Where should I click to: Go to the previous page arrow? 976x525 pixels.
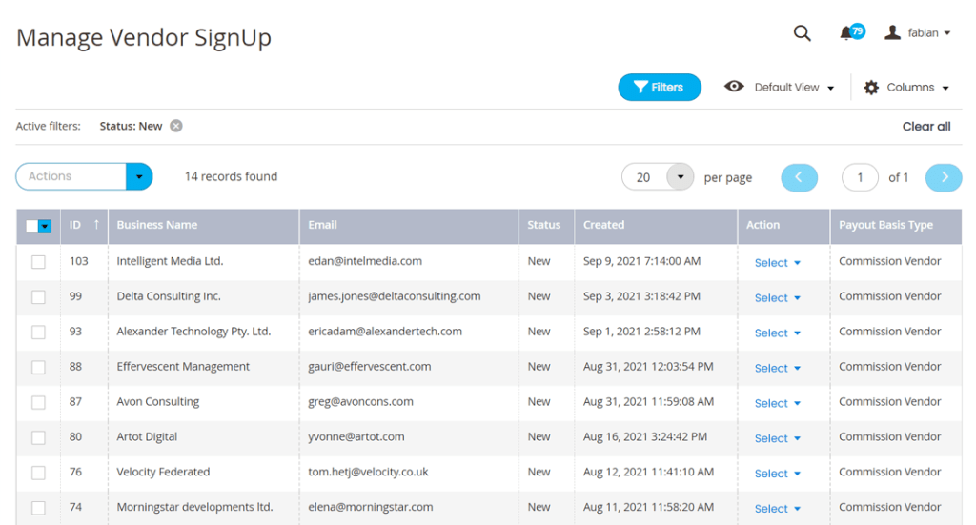[800, 177]
